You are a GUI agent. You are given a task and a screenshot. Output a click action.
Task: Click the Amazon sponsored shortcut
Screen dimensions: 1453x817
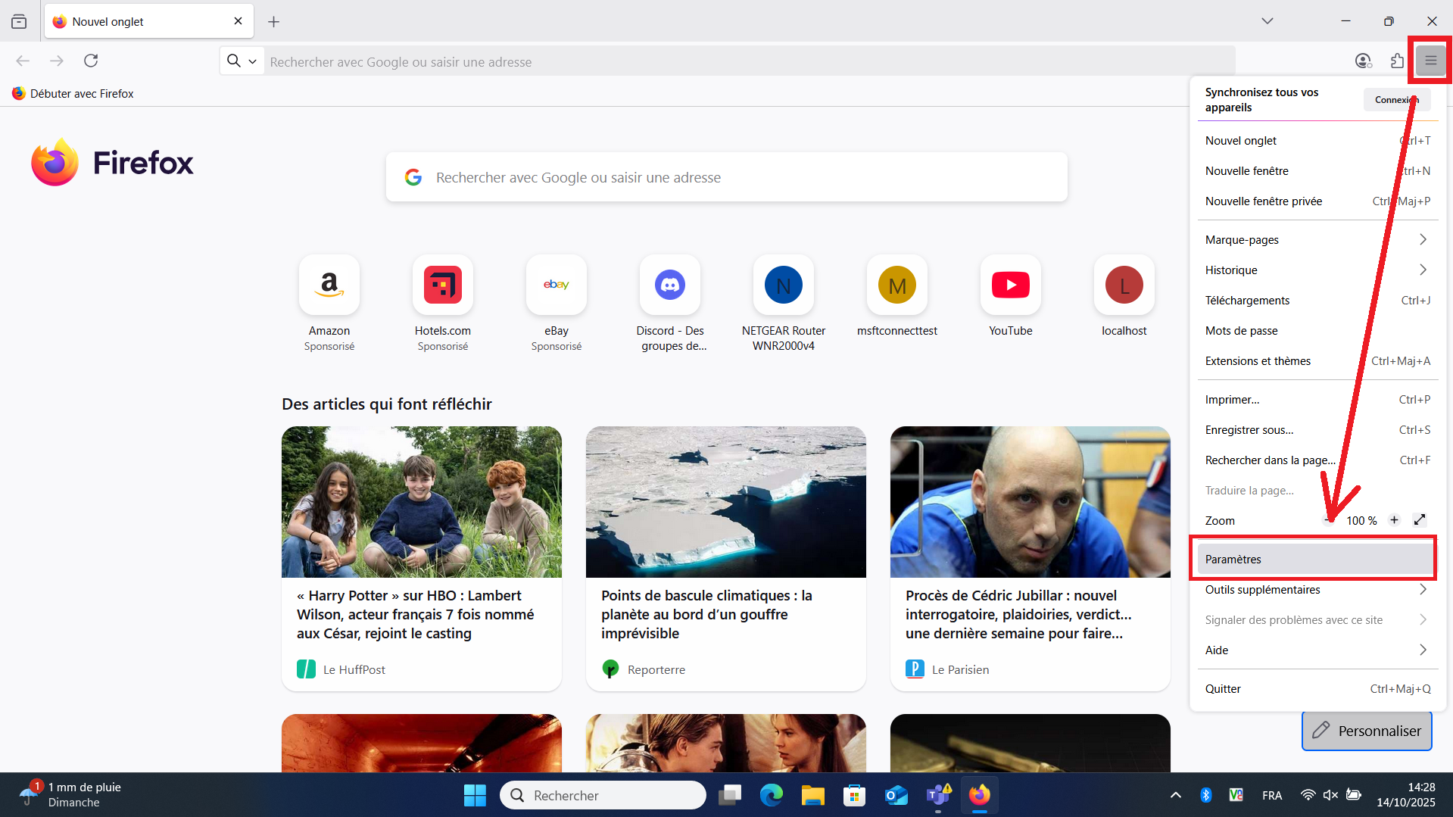click(x=329, y=285)
